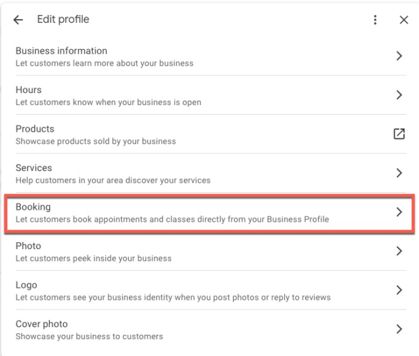Close the Edit profile dialog
This screenshot has height=356, width=419.
(x=404, y=20)
